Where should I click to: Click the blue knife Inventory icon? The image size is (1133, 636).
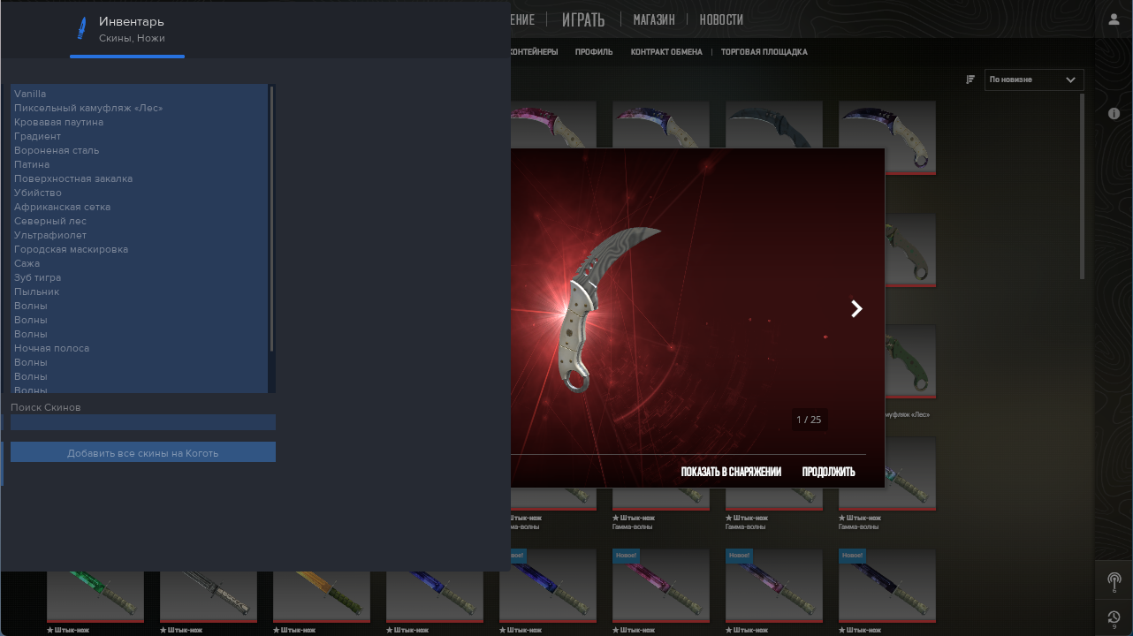(x=83, y=28)
